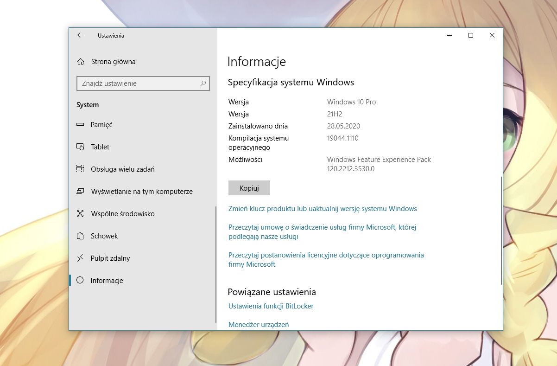Click the build number 19044.1110
The image size is (557, 366).
343,138
